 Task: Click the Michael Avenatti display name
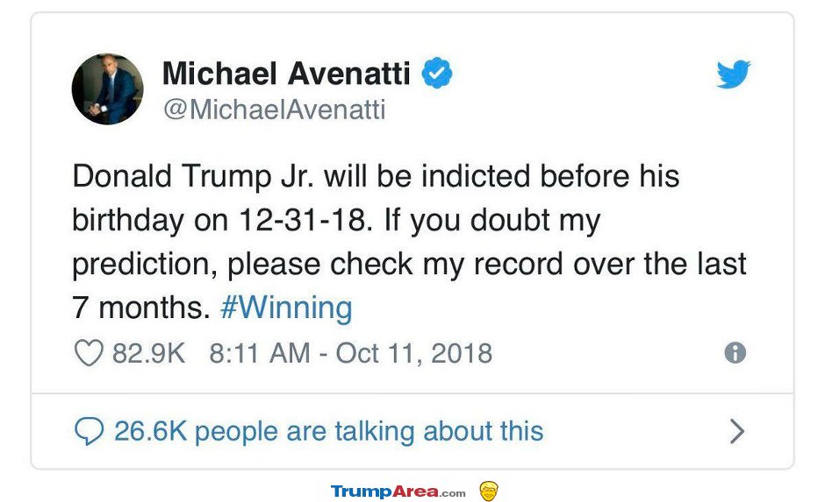pos(286,73)
